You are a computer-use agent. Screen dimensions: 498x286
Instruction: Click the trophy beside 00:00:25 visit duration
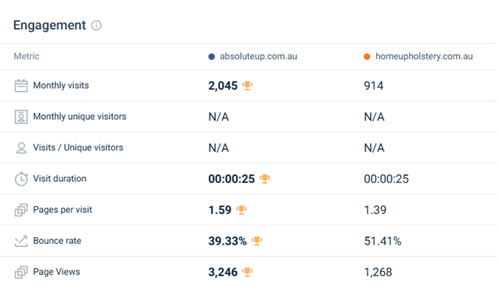coord(264,179)
